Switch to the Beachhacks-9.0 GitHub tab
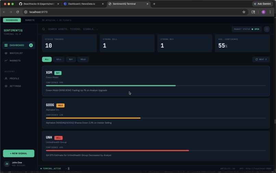This screenshot has height=173, width=276. [39, 4]
